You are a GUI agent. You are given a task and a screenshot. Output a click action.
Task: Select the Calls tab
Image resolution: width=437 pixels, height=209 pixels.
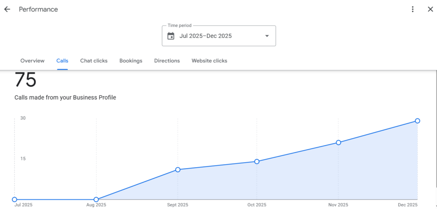pyautogui.click(x=62, y=61)
